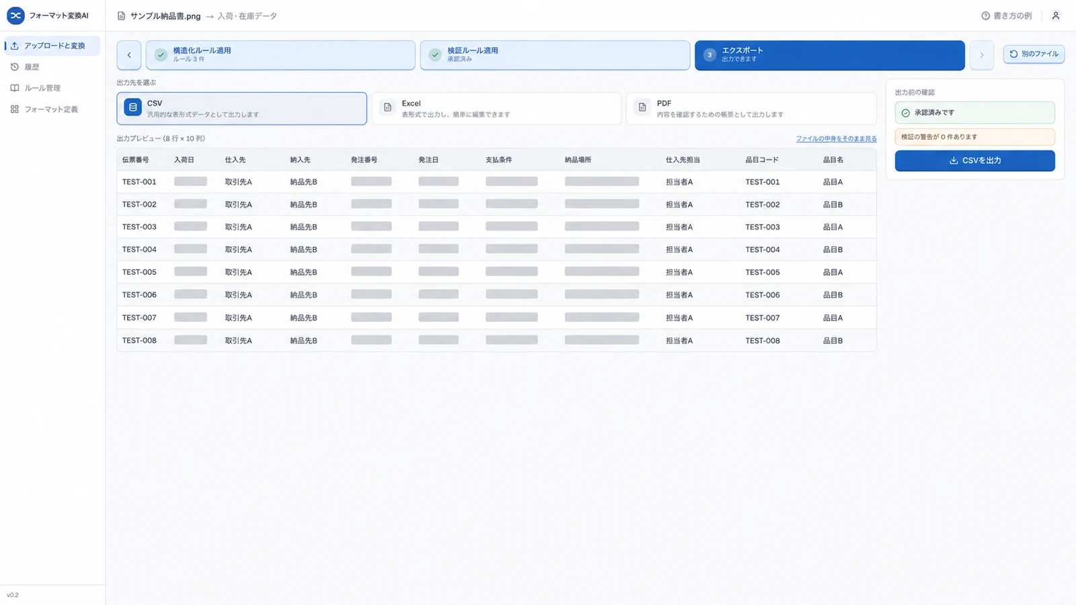Click the PDF document icon
This screenshot has width=1076, height=605.
pos(642,108)
